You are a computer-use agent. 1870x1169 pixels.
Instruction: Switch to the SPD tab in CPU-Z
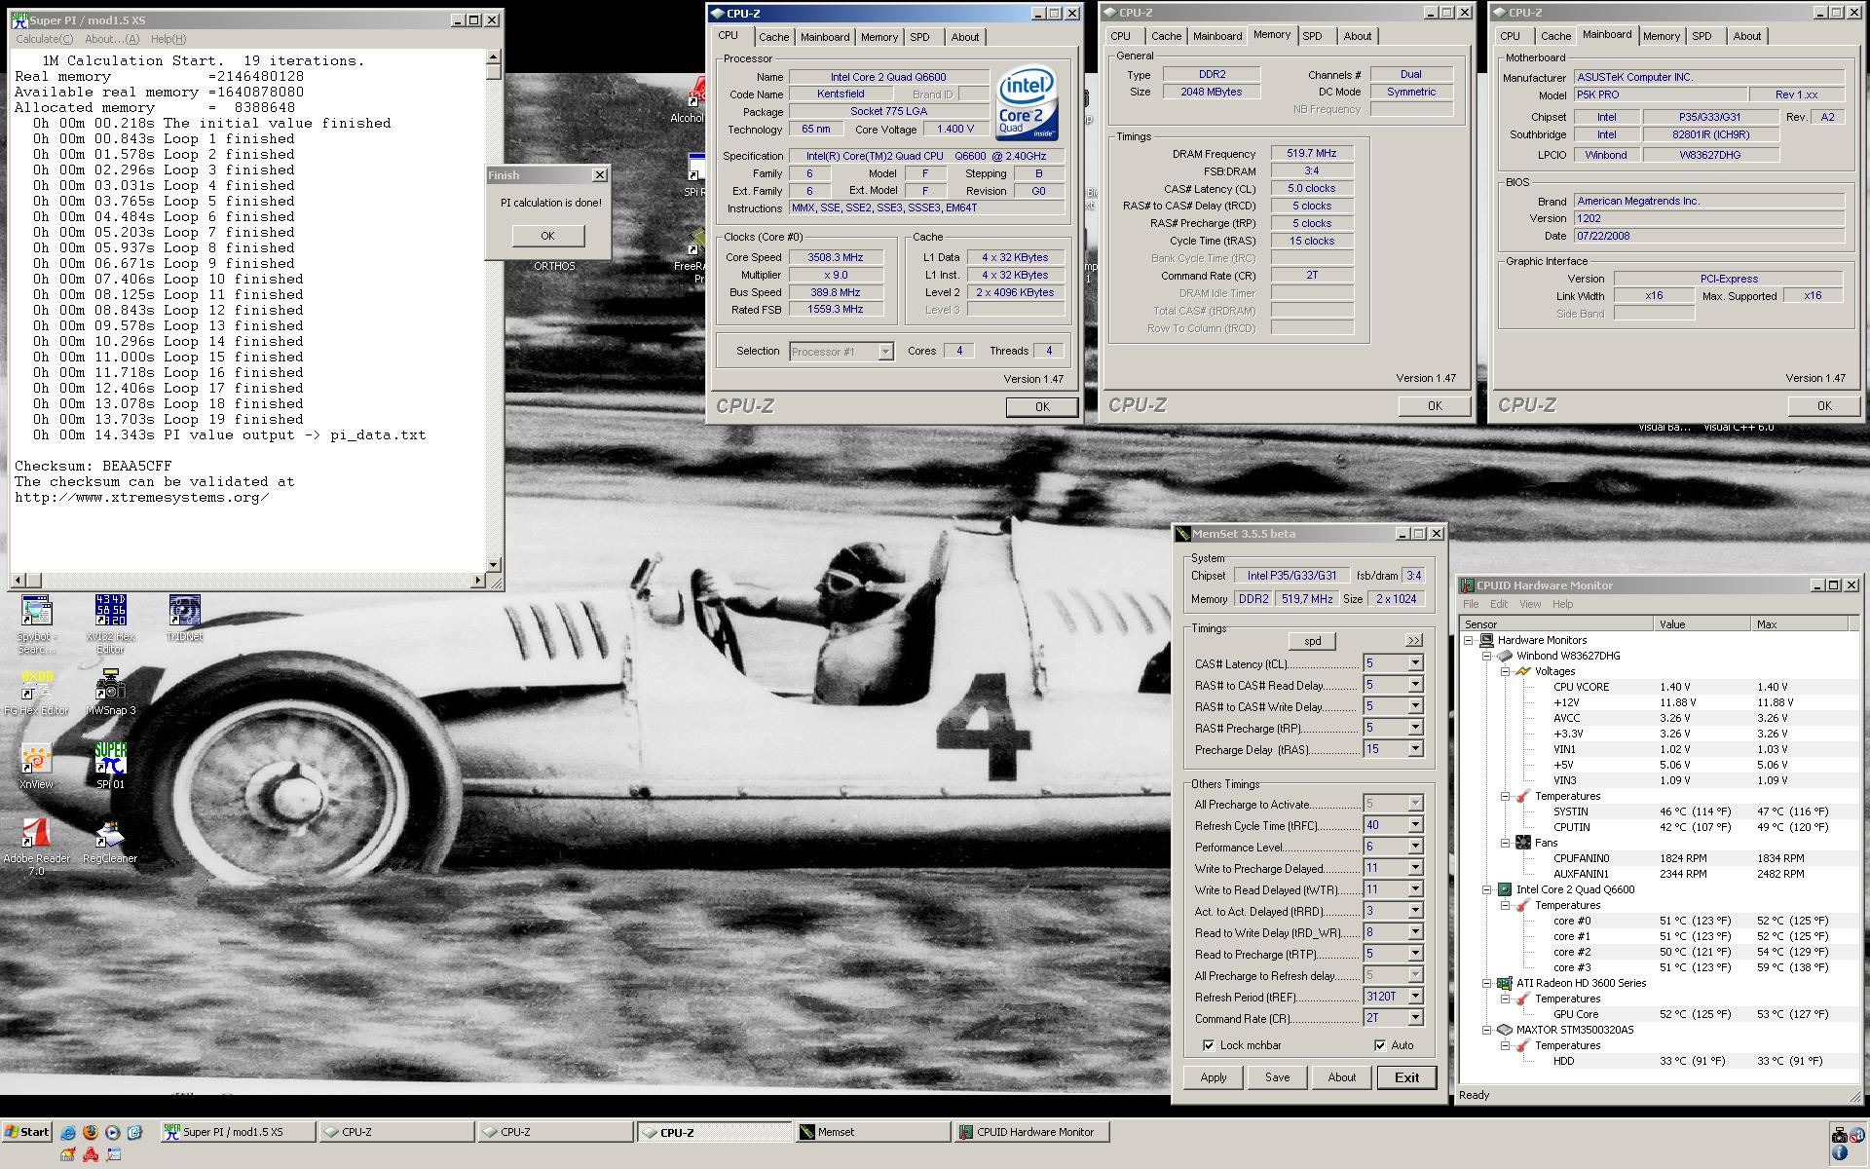coord(920,36)
